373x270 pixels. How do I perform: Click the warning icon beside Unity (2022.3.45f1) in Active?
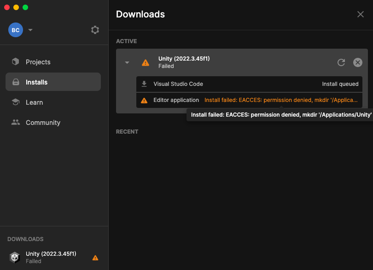click(x=146, y=62)
